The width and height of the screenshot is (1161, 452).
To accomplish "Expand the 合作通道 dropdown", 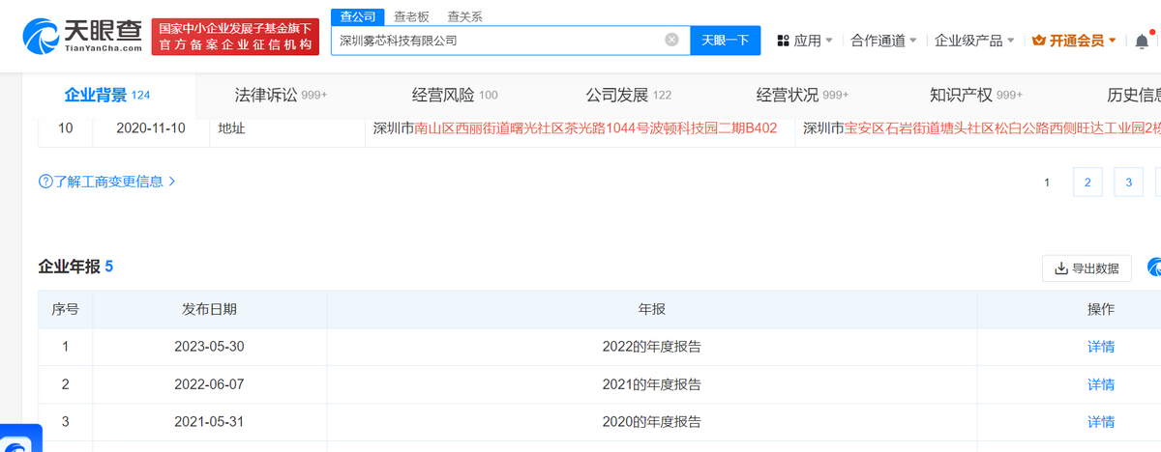I will click(884, 41).
